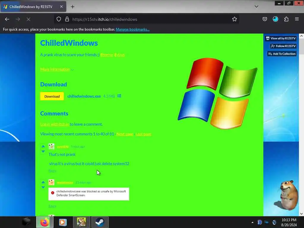The image size is (304, 228).
Task: Go to Last page of comments
Action: (x=143, y=134)
